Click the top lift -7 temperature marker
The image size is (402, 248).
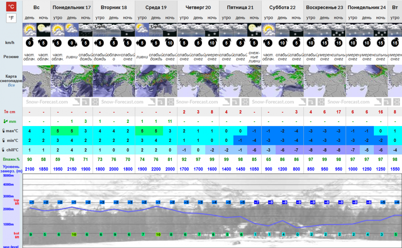point(257,202)
